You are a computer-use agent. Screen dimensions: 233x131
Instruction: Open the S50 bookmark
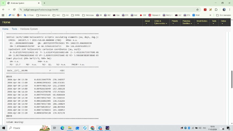pos(143,15)
